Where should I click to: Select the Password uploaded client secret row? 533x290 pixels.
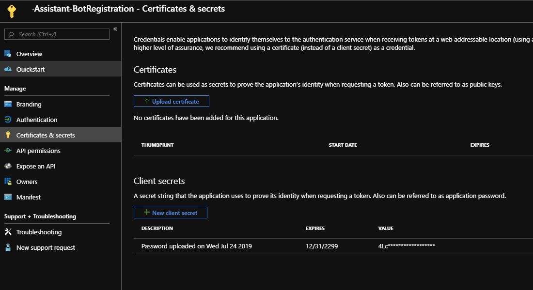197,246
